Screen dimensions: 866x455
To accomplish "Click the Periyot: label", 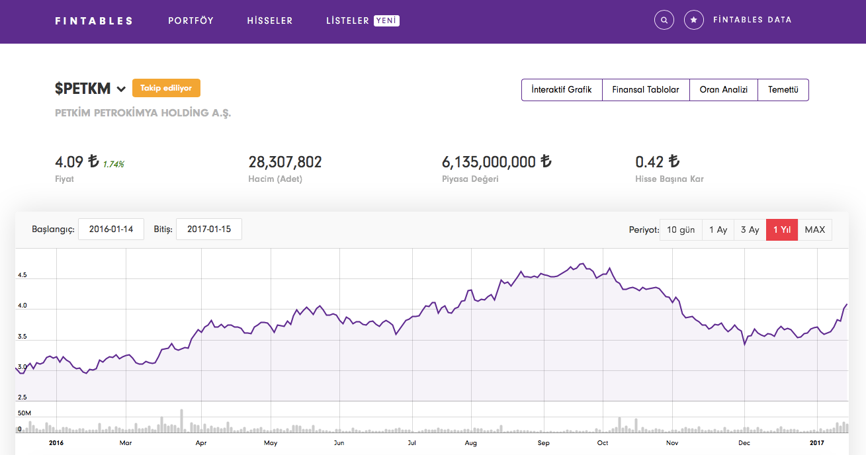I will [x=644, y=230].
